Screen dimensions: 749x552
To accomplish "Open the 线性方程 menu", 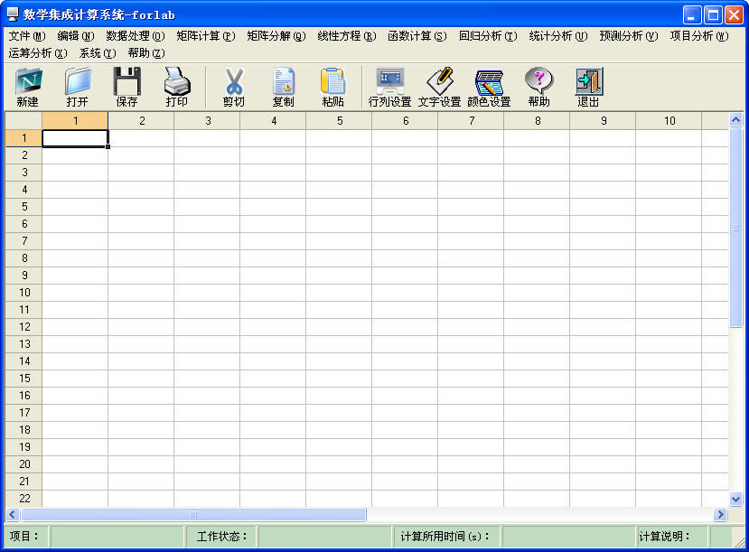I will point(345,37).
